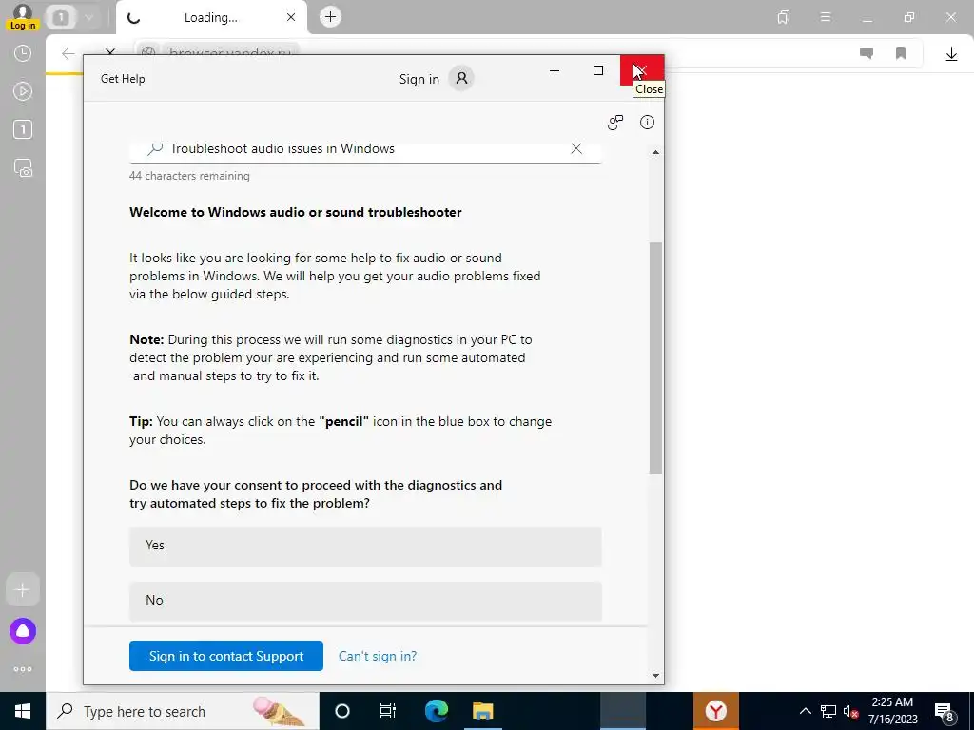Click the Welcome to Windows audio heading

coord(296,212)
